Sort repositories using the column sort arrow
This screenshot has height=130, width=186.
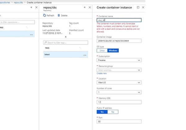27,27
